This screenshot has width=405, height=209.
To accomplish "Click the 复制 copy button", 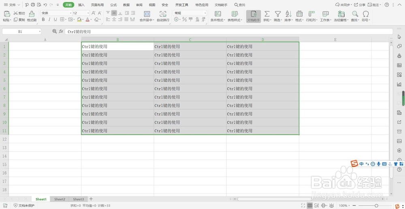I will click(19, 19).
